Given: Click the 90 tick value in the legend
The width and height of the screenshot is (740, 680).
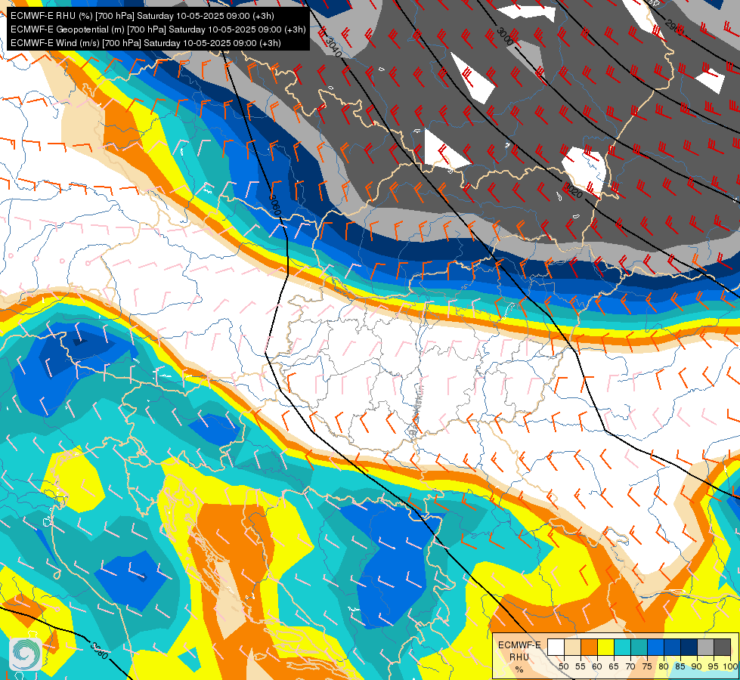Looking at the screenshot, I should pos(697,666).
